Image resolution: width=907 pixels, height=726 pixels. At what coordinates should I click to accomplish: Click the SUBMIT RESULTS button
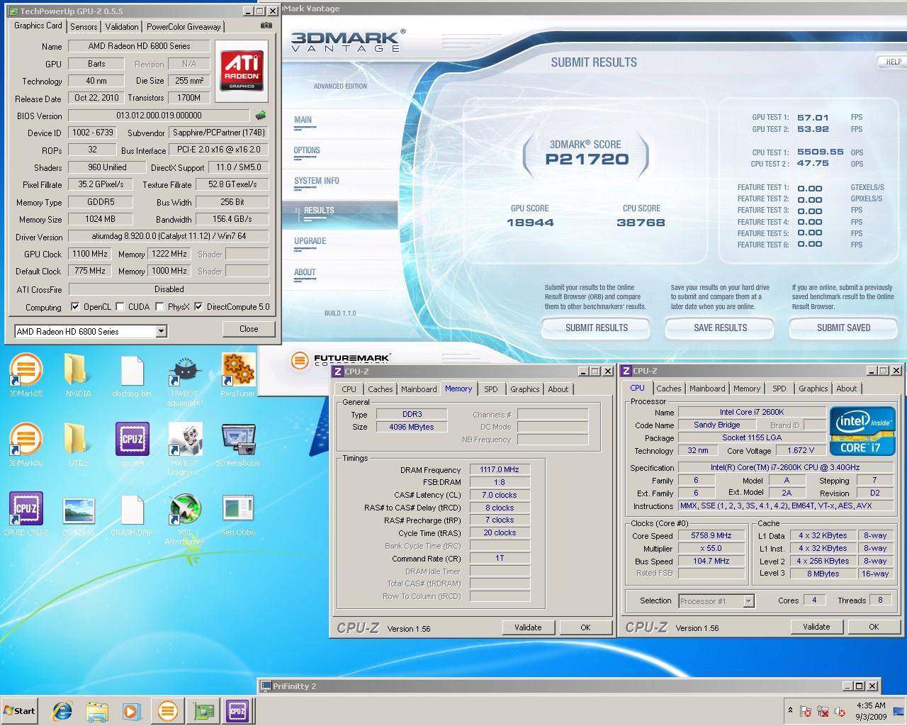pos(597,328)
